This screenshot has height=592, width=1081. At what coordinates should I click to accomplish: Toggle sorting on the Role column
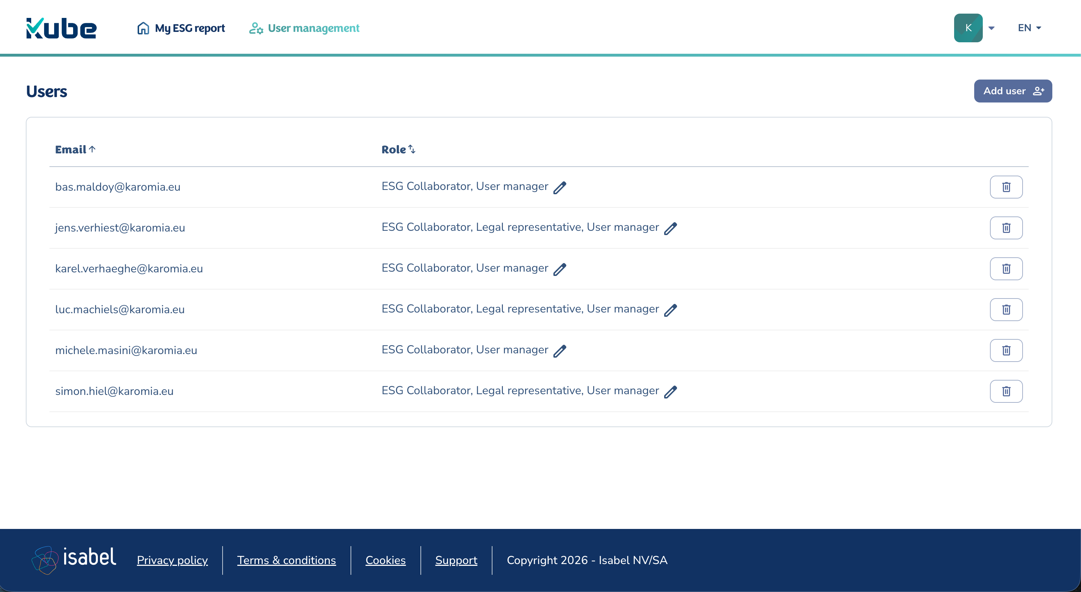tap(412, 149)
